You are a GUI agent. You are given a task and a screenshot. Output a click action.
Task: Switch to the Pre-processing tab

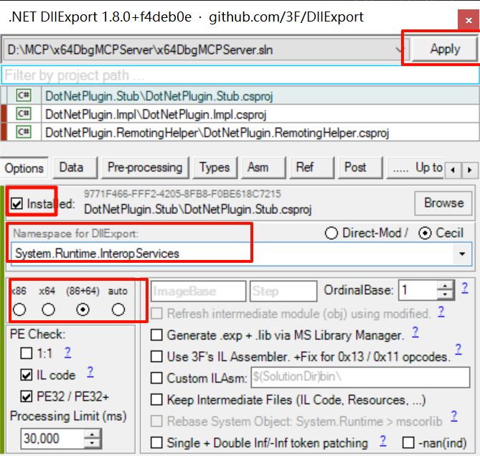[144, 167]
